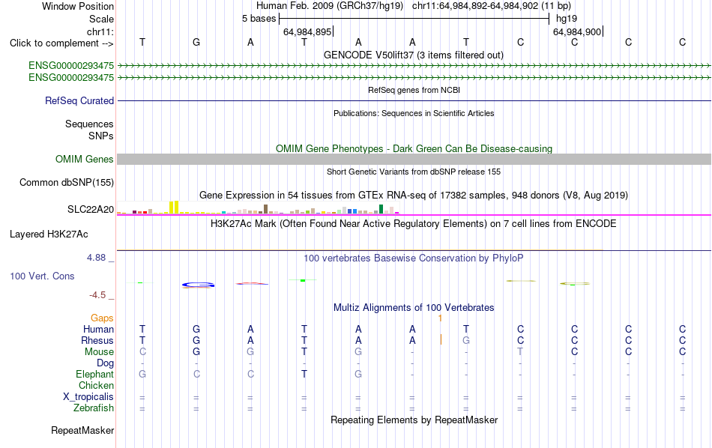
Task: Open 'Short Genetic Variants from dbSNP' title
Action: click(x=414, y=172)
